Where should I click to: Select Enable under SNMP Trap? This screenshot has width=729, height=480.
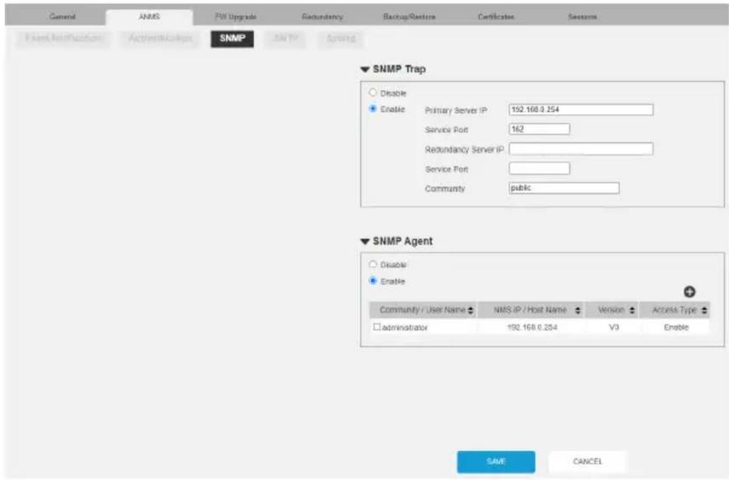click(x=373, y=109)
